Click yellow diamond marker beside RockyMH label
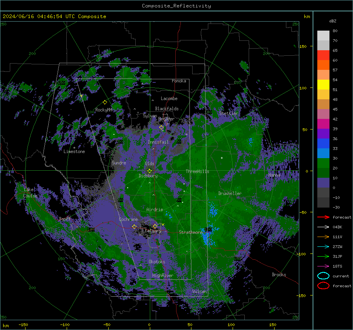 coord(105,102)
